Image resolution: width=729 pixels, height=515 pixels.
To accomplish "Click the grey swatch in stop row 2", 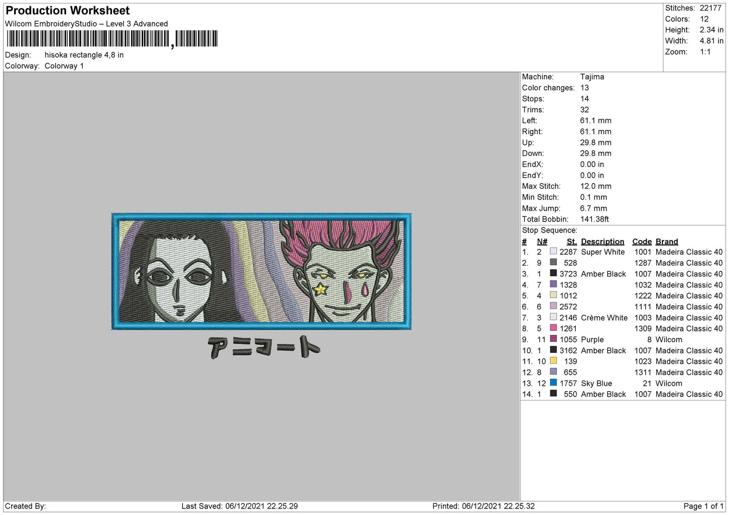I will pos(553,262).
